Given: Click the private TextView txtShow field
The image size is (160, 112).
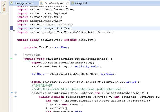Looking at the screenshot, I should click(47, 48).
